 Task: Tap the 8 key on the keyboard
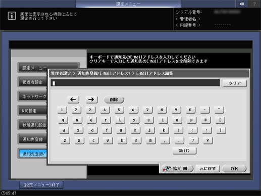click(162, 110)
